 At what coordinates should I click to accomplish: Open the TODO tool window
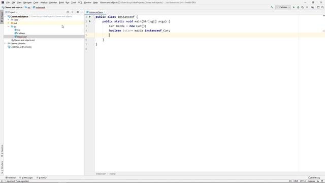coord(42,177)
